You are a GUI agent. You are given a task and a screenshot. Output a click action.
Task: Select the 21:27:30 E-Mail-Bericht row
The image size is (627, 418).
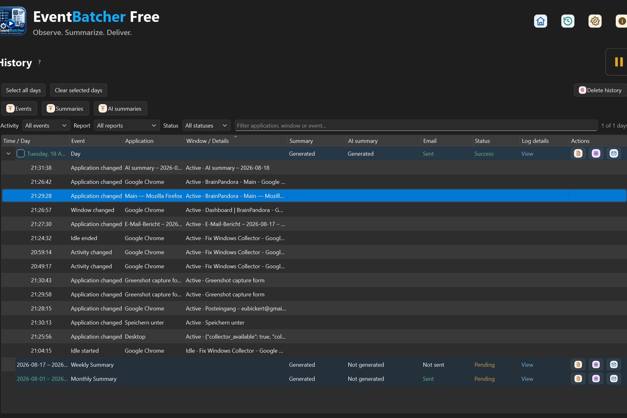tap(314, 224)
